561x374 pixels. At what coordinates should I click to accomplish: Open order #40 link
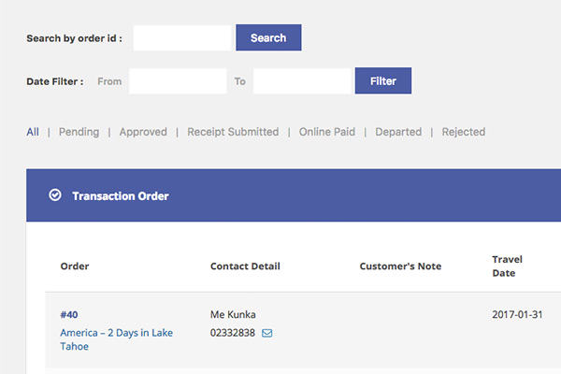click(69, 314)
